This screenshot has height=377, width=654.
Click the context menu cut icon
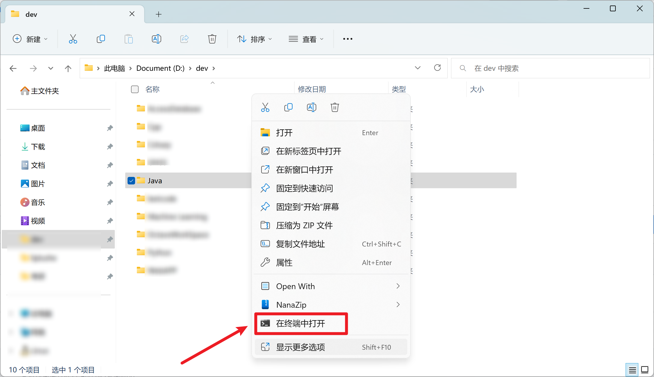pos(265,107)
